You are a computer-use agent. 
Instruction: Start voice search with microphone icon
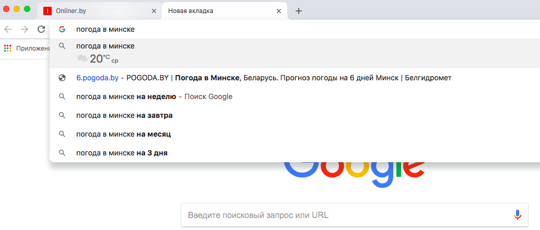click(517, 215)
